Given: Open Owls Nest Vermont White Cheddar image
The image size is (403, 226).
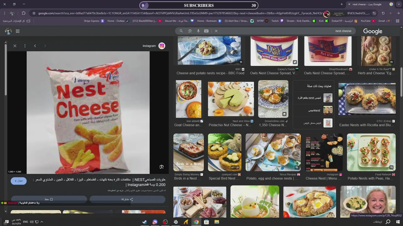Looking at the screenshot, I should click(274, 51).
